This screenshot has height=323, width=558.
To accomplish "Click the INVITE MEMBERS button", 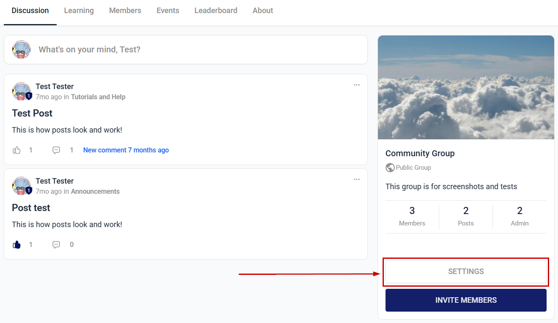I will [466, 300].
